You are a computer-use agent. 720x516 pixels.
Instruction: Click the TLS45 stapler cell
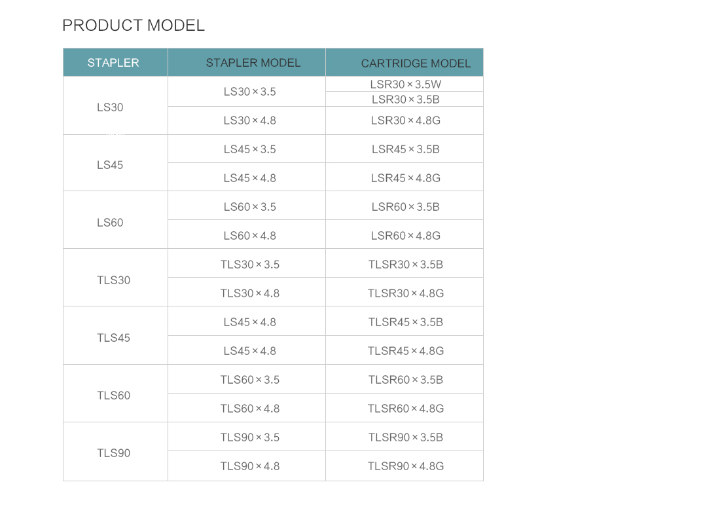point(115,335)
